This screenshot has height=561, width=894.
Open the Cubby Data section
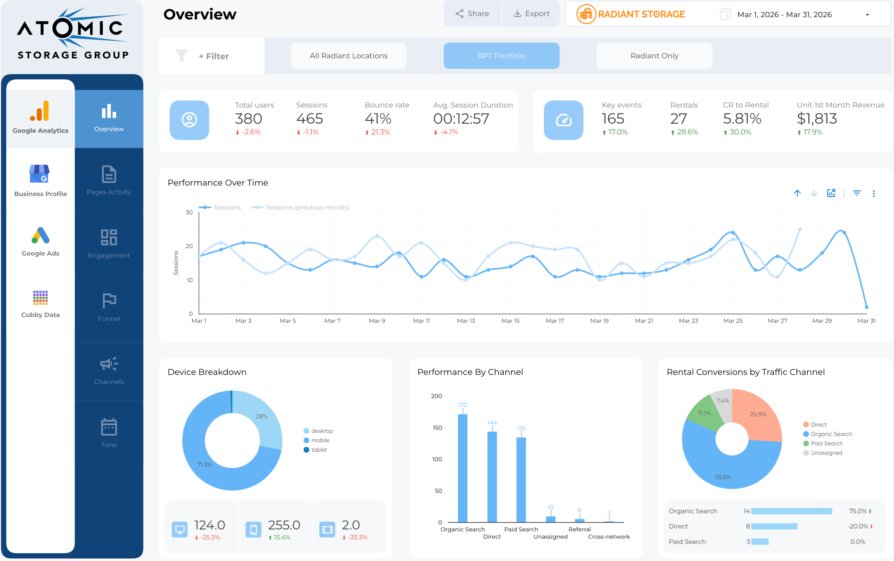coord(40,304)
